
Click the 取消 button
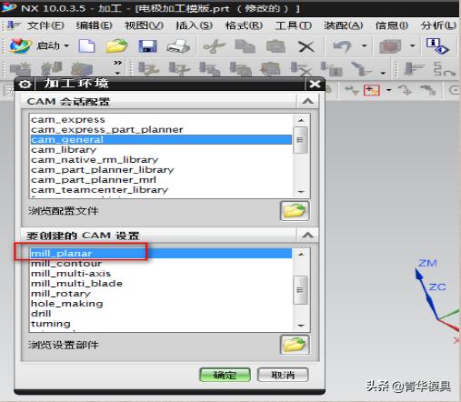283,375
